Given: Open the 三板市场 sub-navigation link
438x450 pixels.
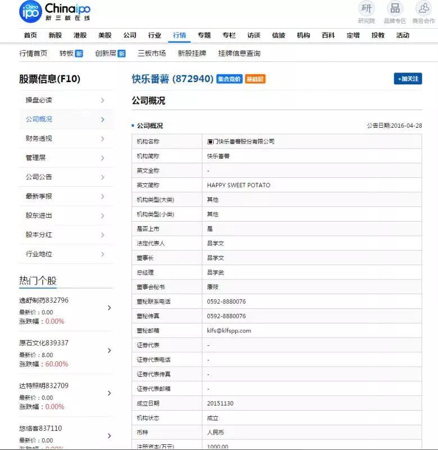Looking at the screenshot, I should coord(152,53).
